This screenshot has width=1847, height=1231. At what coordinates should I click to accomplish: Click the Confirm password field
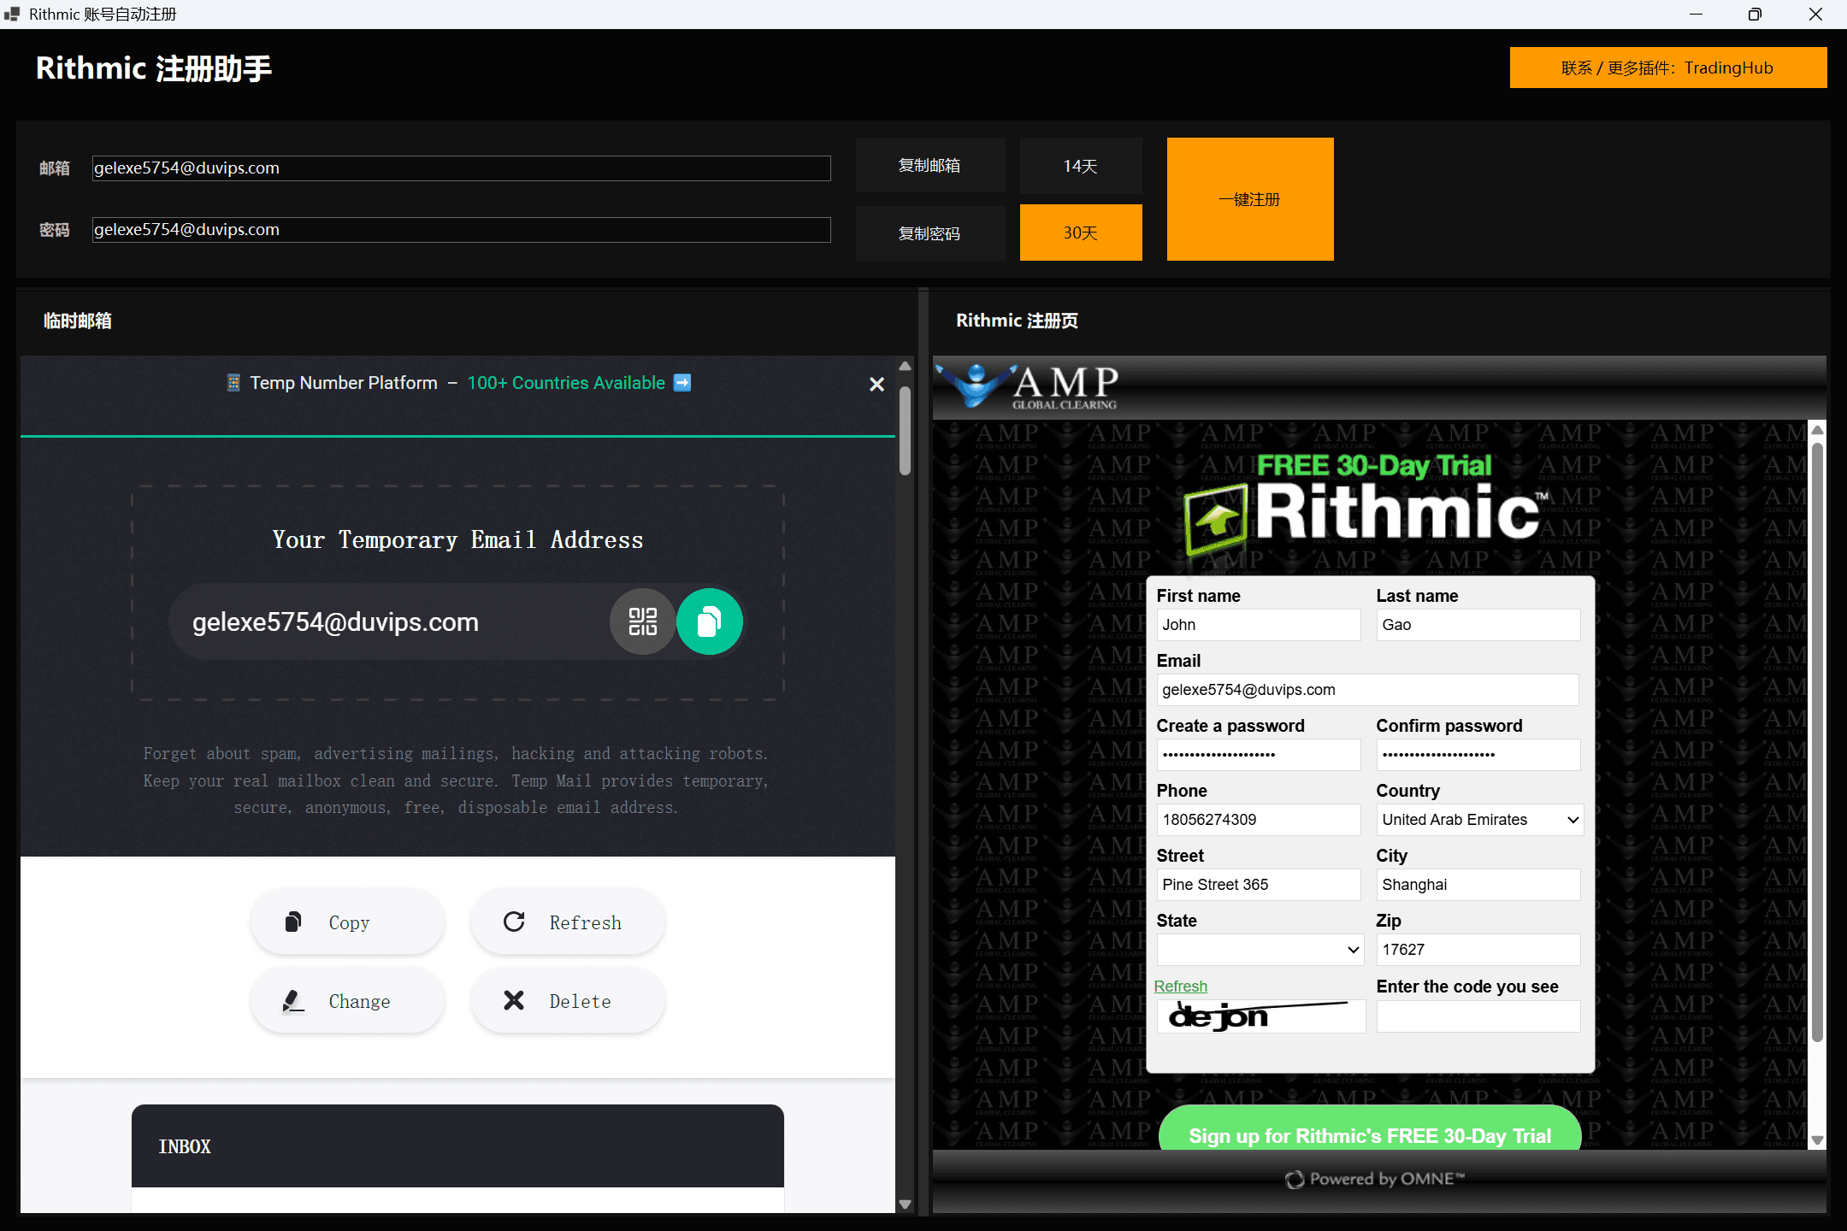pos(1478,755)
